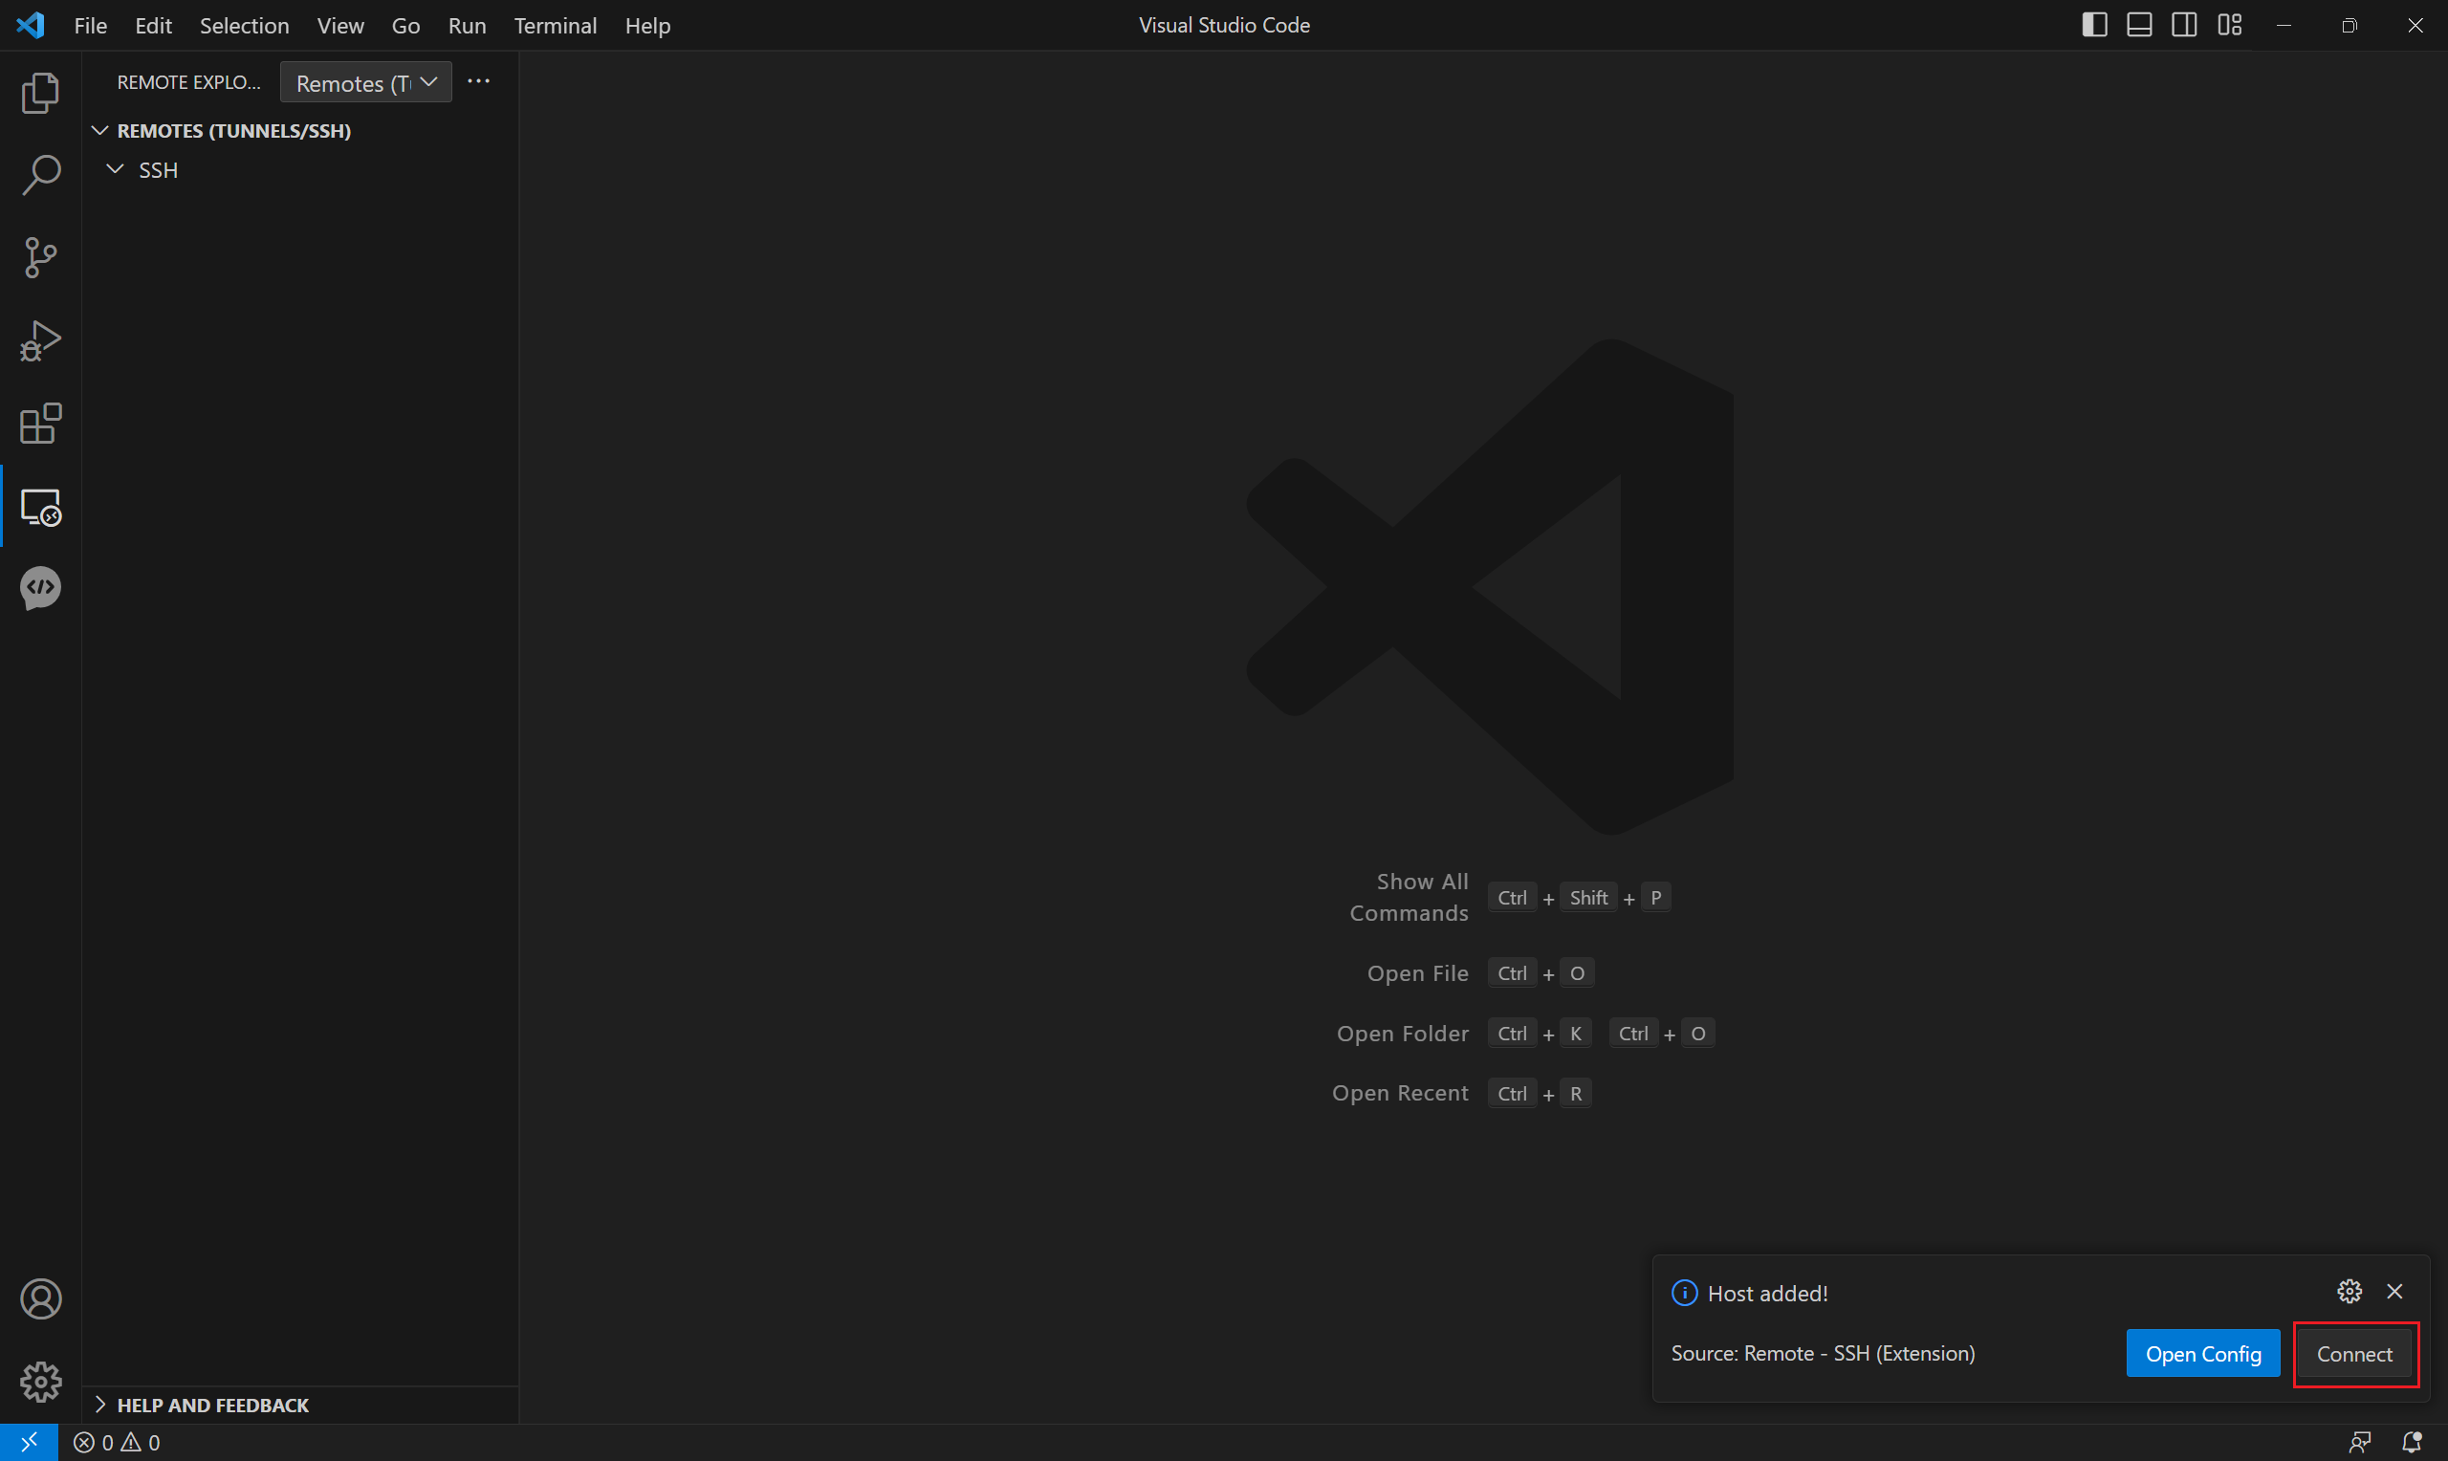Open the Live Share chat icon
The width and height of the screenshot is (2448, 1461).
(40, 589)
